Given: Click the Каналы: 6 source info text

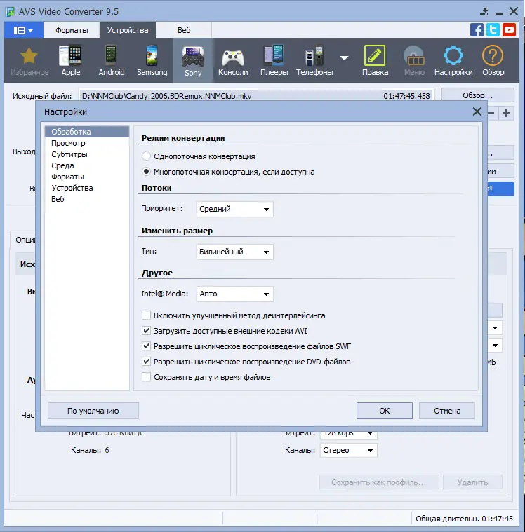Looking at the screenshot, I should click(90, 450).
